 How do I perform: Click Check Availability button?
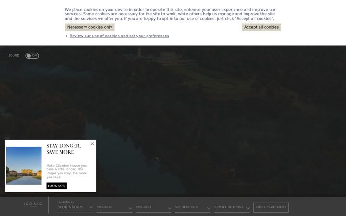(x=271, y=207)
